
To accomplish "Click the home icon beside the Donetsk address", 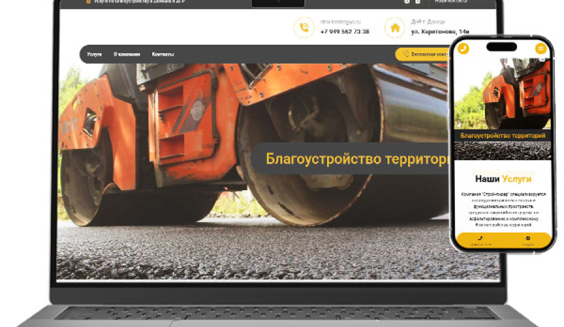I will click(395, 28).
